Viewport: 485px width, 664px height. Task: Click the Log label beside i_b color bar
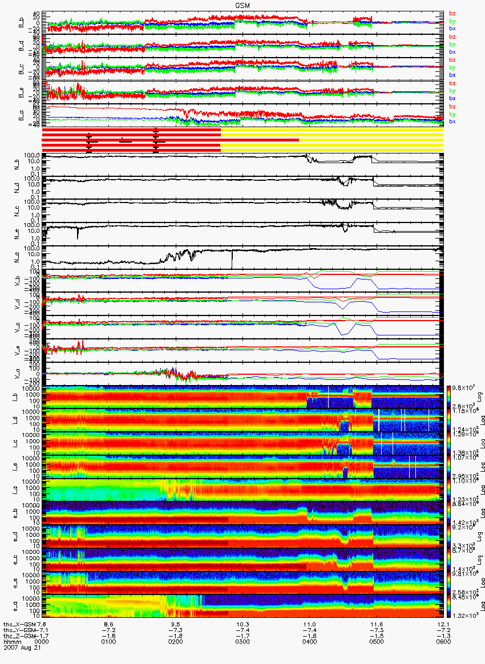(480, 397)
